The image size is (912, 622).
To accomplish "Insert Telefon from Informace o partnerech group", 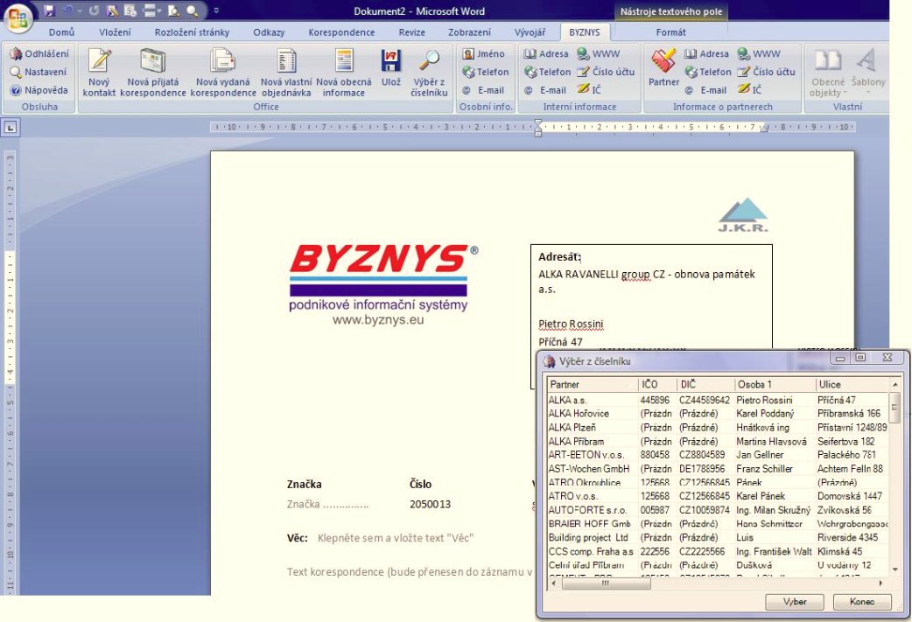I will (x=708, y=72).
